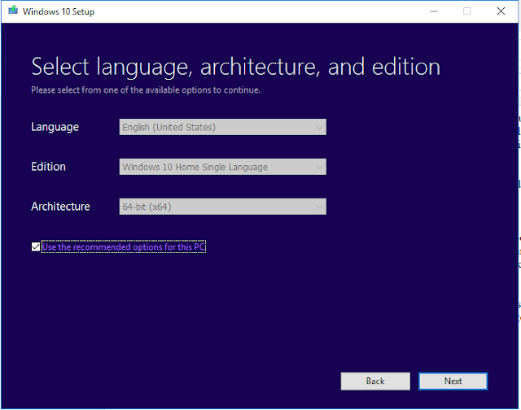Click the 'Select language, architecture, and edition' heading

click(235, 68)
